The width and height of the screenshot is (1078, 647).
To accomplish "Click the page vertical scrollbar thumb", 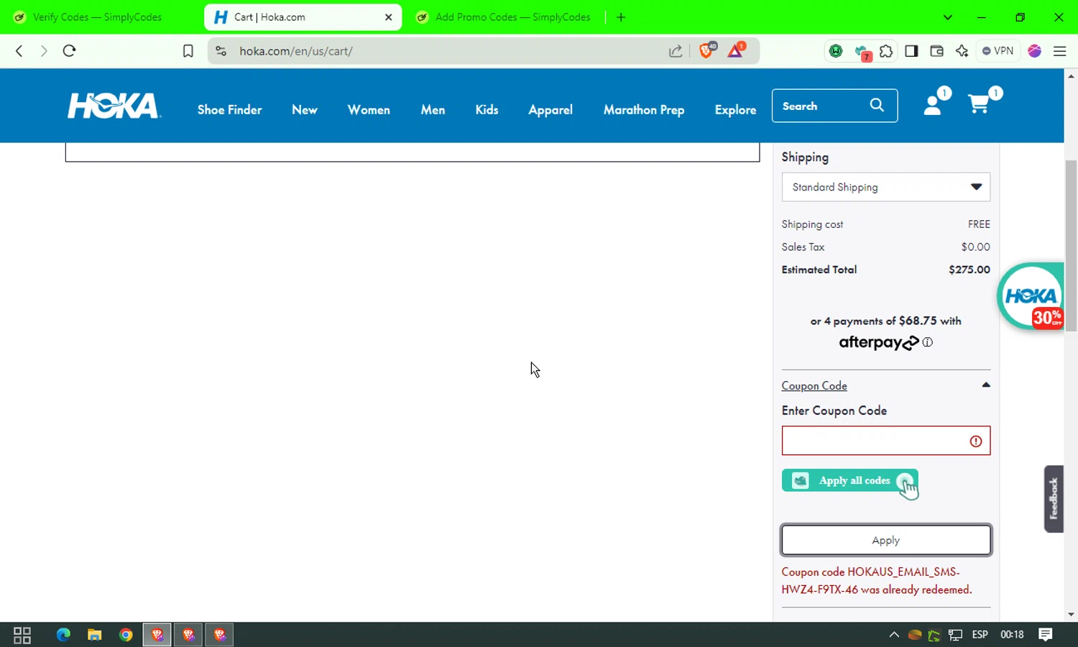I will pos(1072,246).
